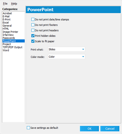Open the Print what dropdown

click(66, 49)
